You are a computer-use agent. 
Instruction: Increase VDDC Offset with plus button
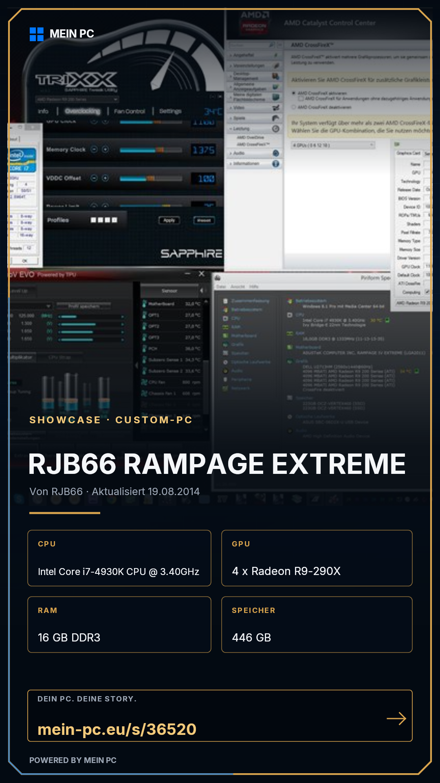pyautogui.click(x=105, y=178)
